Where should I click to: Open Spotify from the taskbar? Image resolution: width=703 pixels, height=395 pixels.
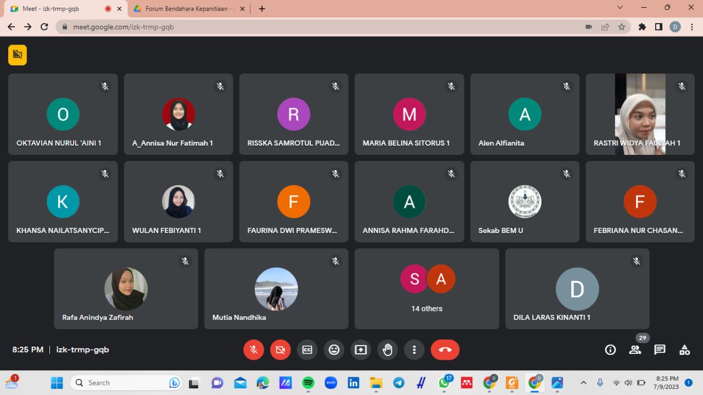(308, 382)
